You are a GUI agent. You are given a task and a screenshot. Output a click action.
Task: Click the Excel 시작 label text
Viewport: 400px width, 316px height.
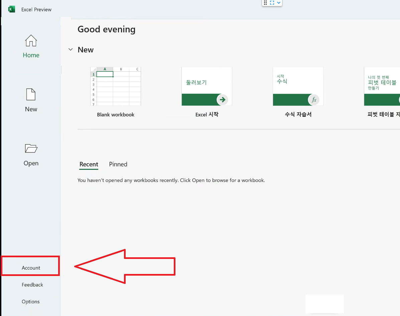click(x=207, y=114)
